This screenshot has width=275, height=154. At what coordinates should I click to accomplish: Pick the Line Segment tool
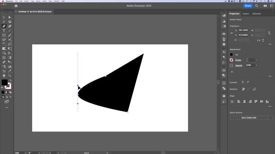click(9, 31)
